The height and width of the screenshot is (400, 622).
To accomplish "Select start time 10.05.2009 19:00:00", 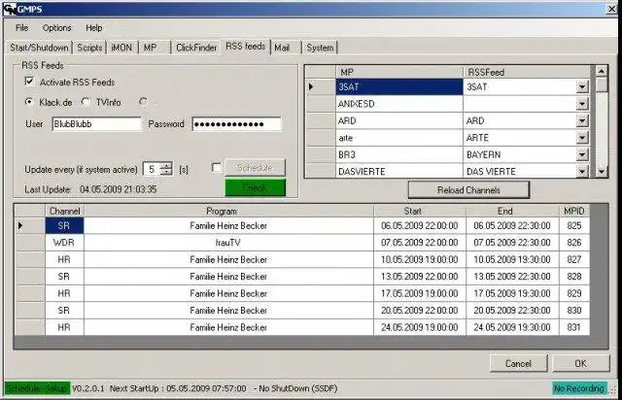I will pyautogui.click(x=420, y=259).
